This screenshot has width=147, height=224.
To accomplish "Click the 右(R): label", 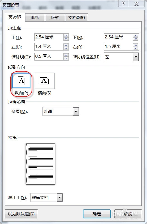I will (78, 47).
